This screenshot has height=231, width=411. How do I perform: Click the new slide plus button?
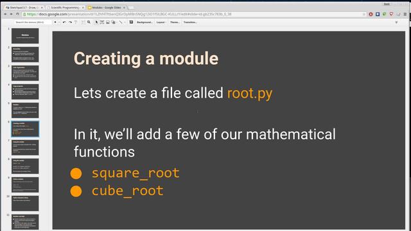coord(55,22)
